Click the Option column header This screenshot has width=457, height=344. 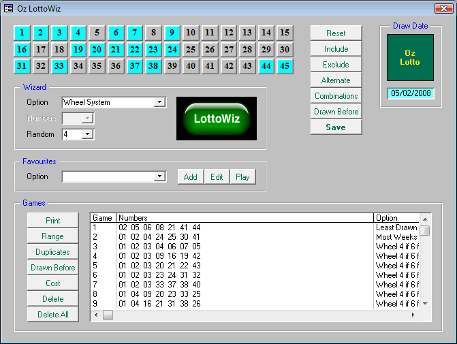396,218
